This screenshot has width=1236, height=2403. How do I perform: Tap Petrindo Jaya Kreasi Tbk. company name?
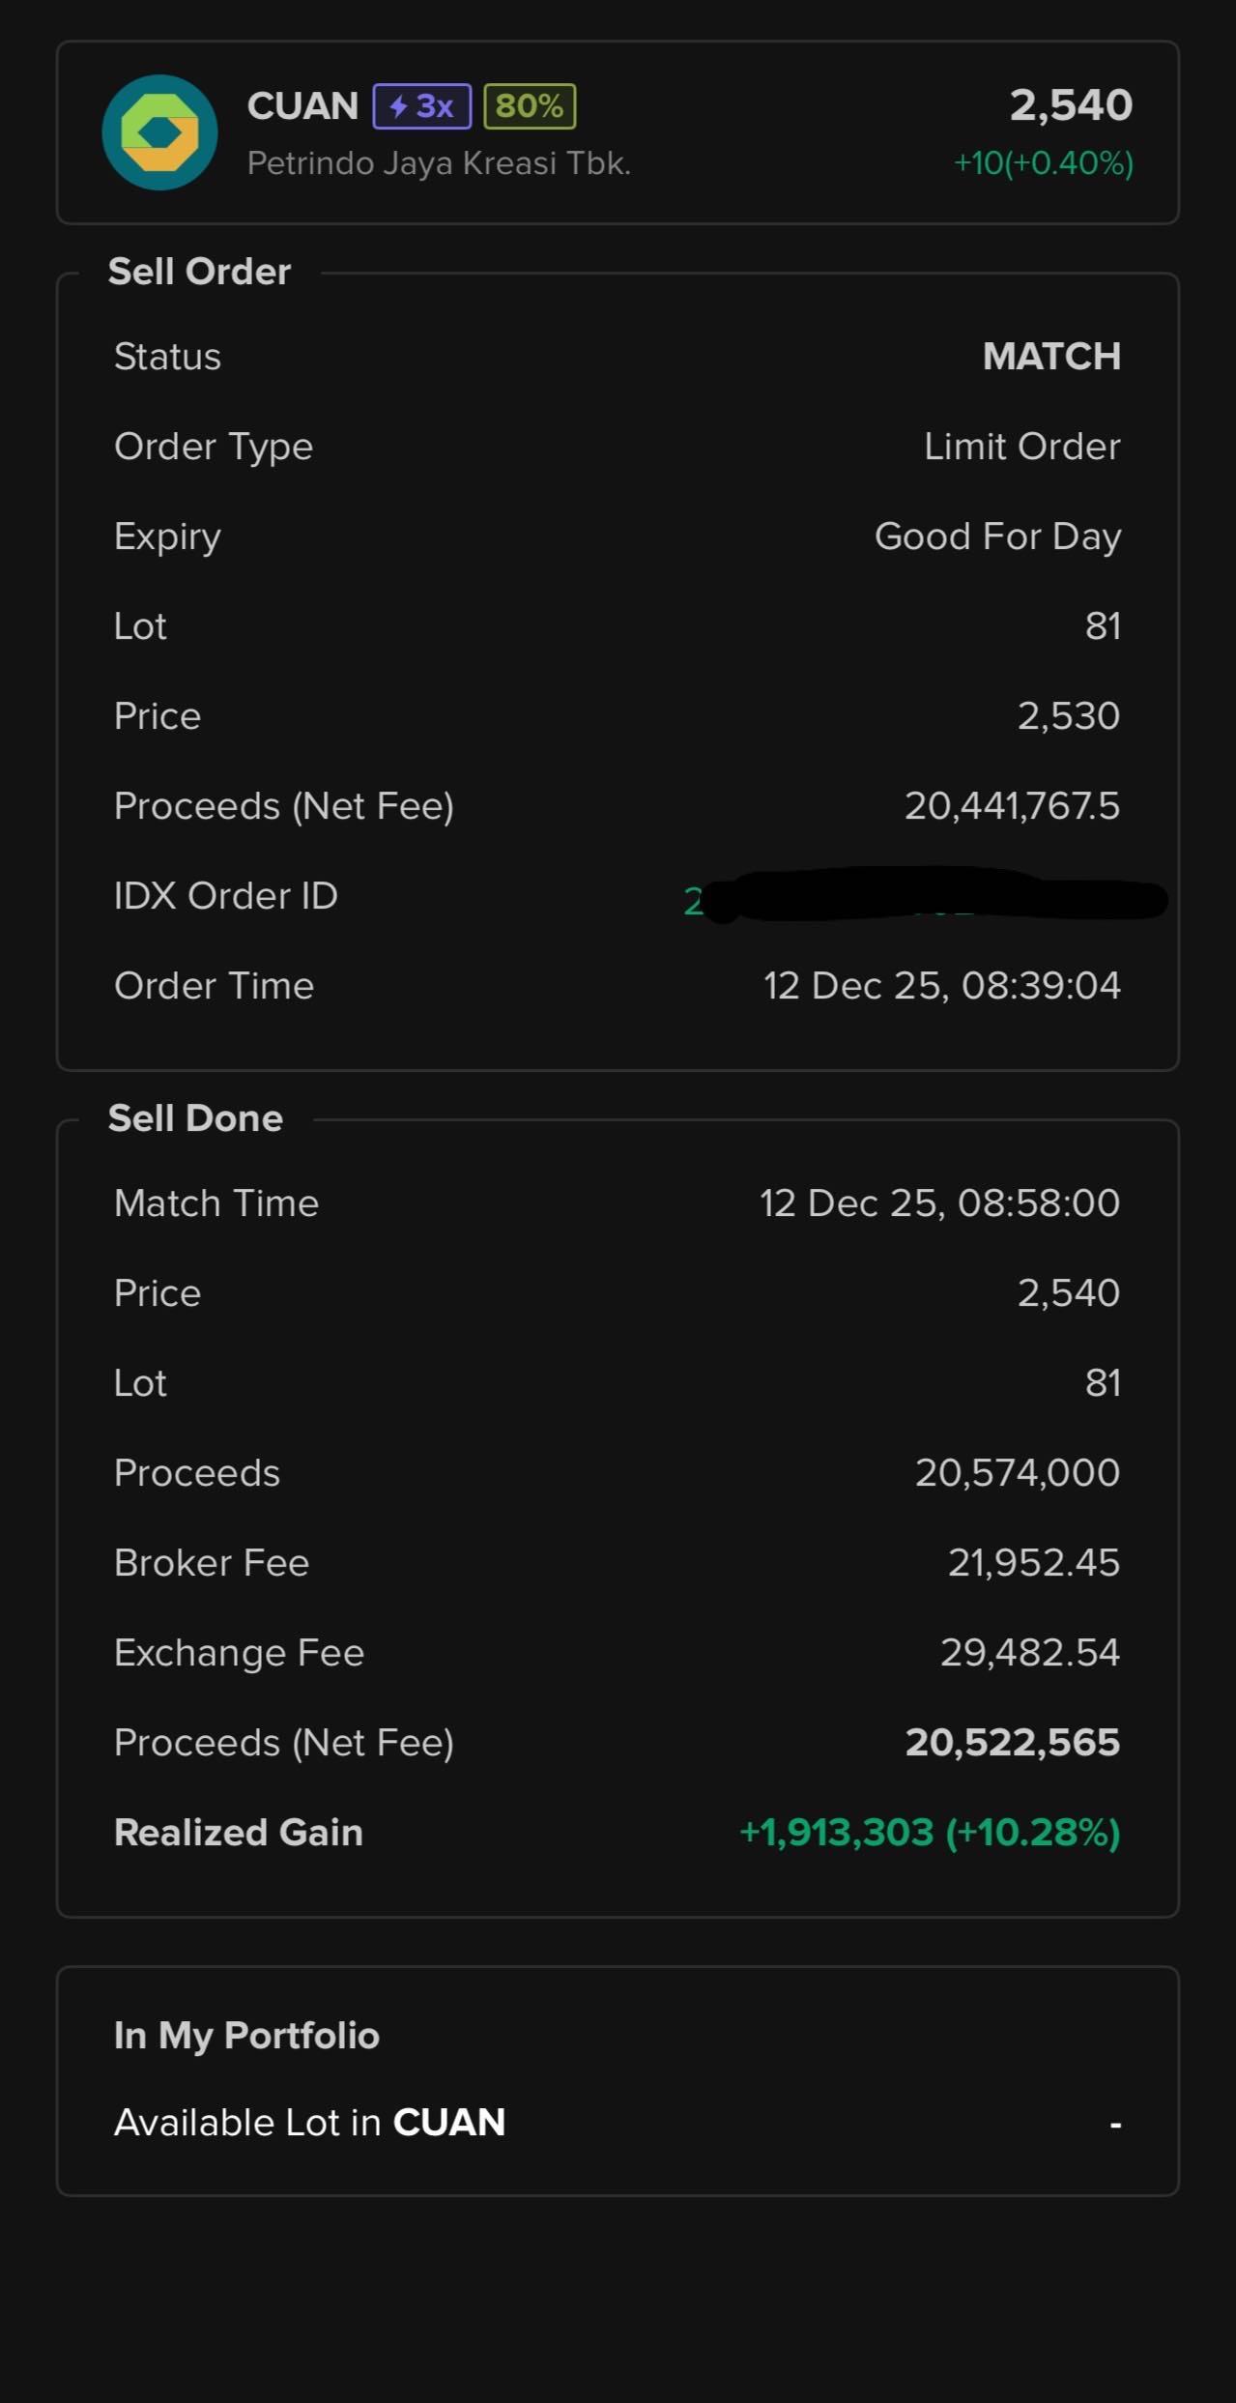click(439, 163)
